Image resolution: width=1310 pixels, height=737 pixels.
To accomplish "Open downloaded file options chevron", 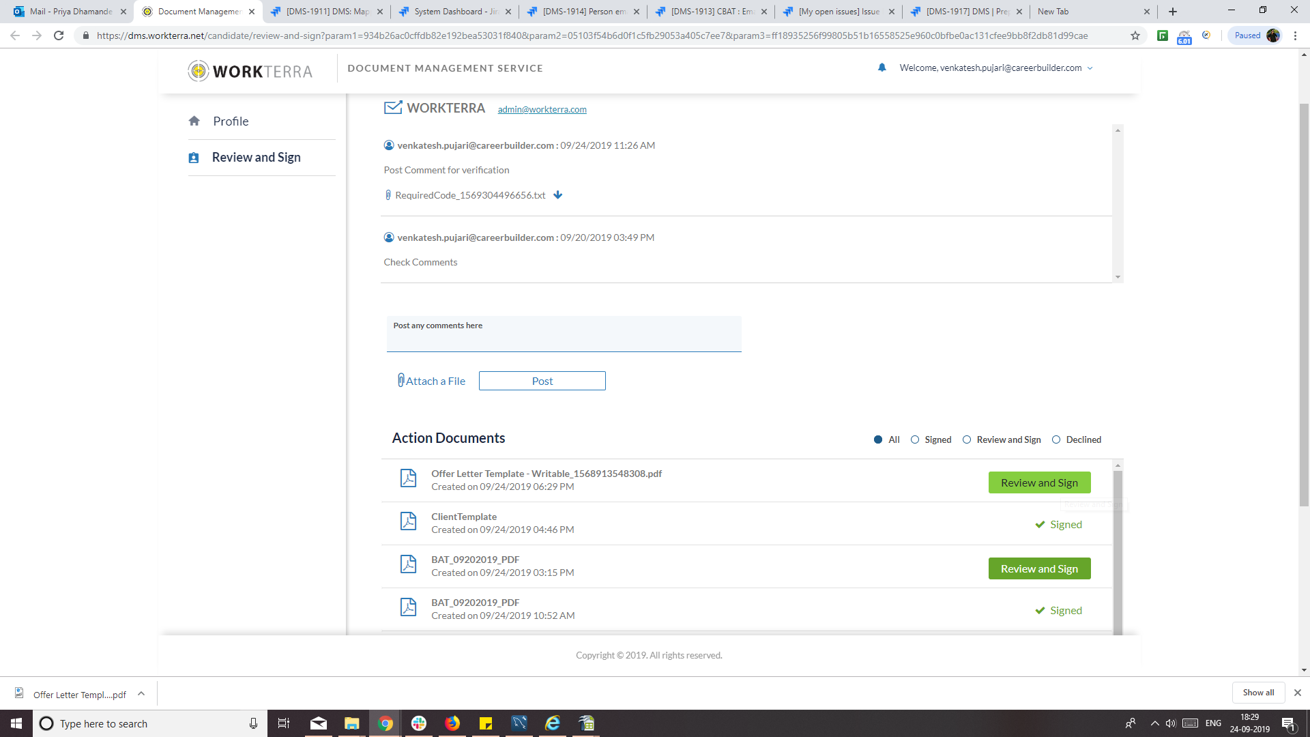I will (x=141, y=694).
